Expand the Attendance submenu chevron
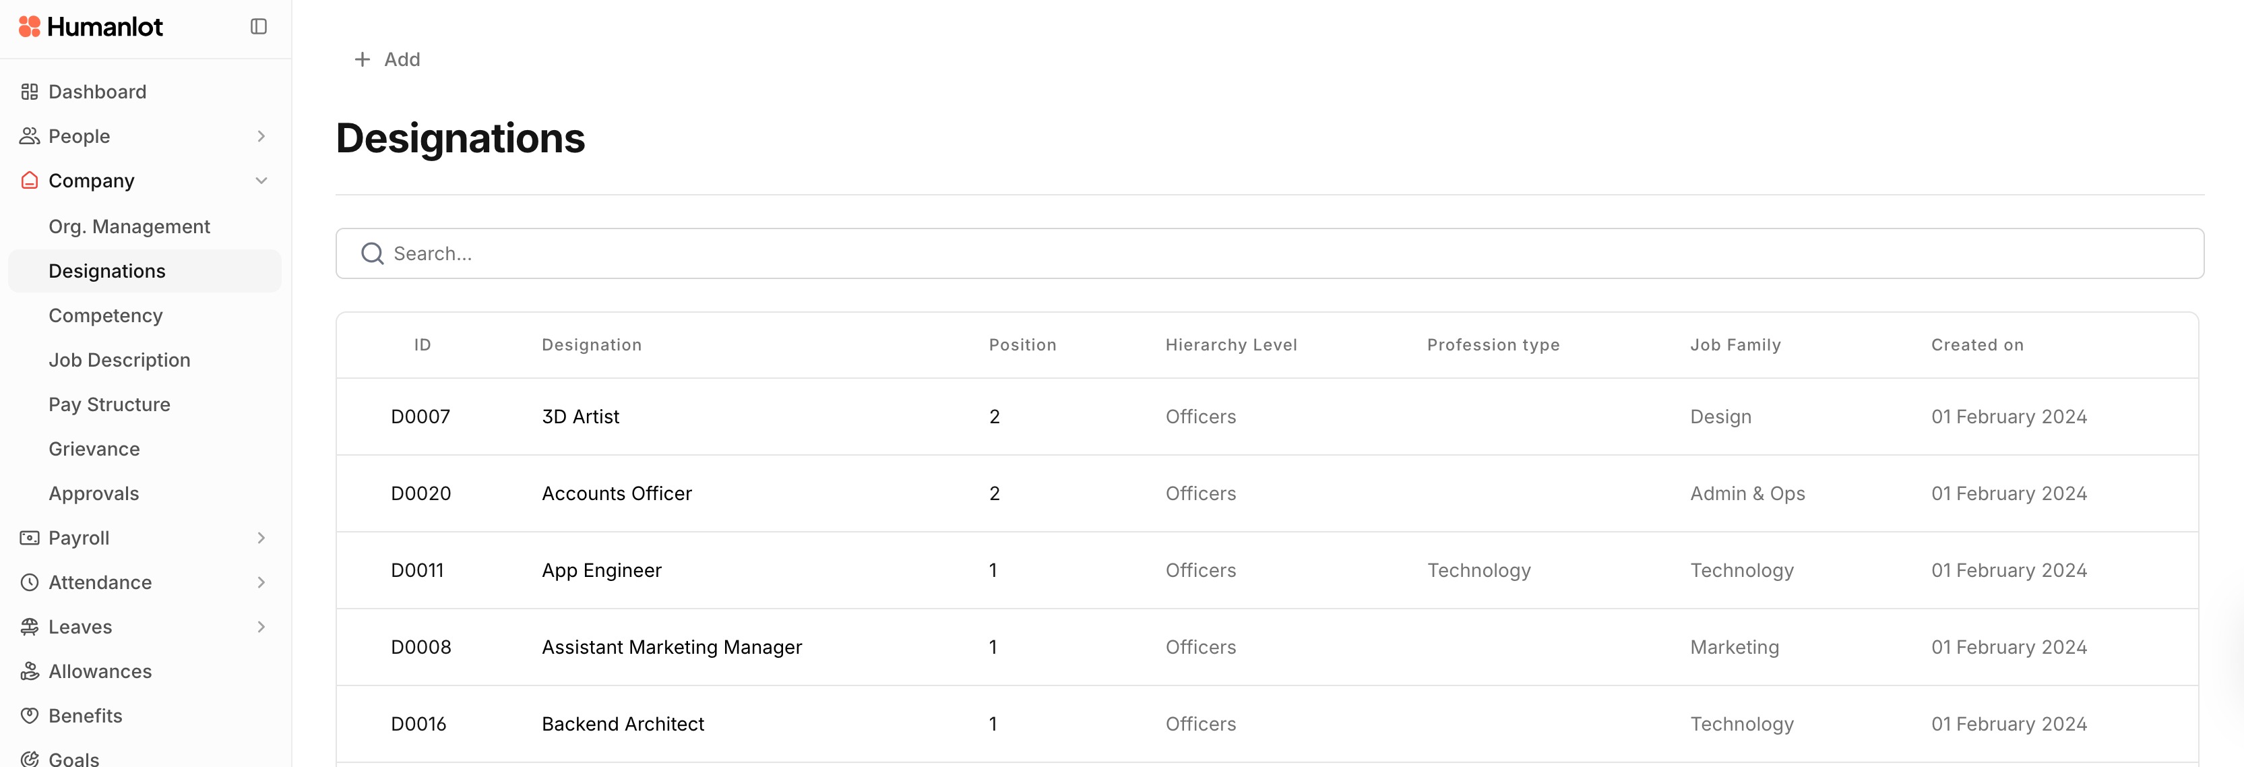The height and width of the screenshot is (767, 2244). pos(261,582)
